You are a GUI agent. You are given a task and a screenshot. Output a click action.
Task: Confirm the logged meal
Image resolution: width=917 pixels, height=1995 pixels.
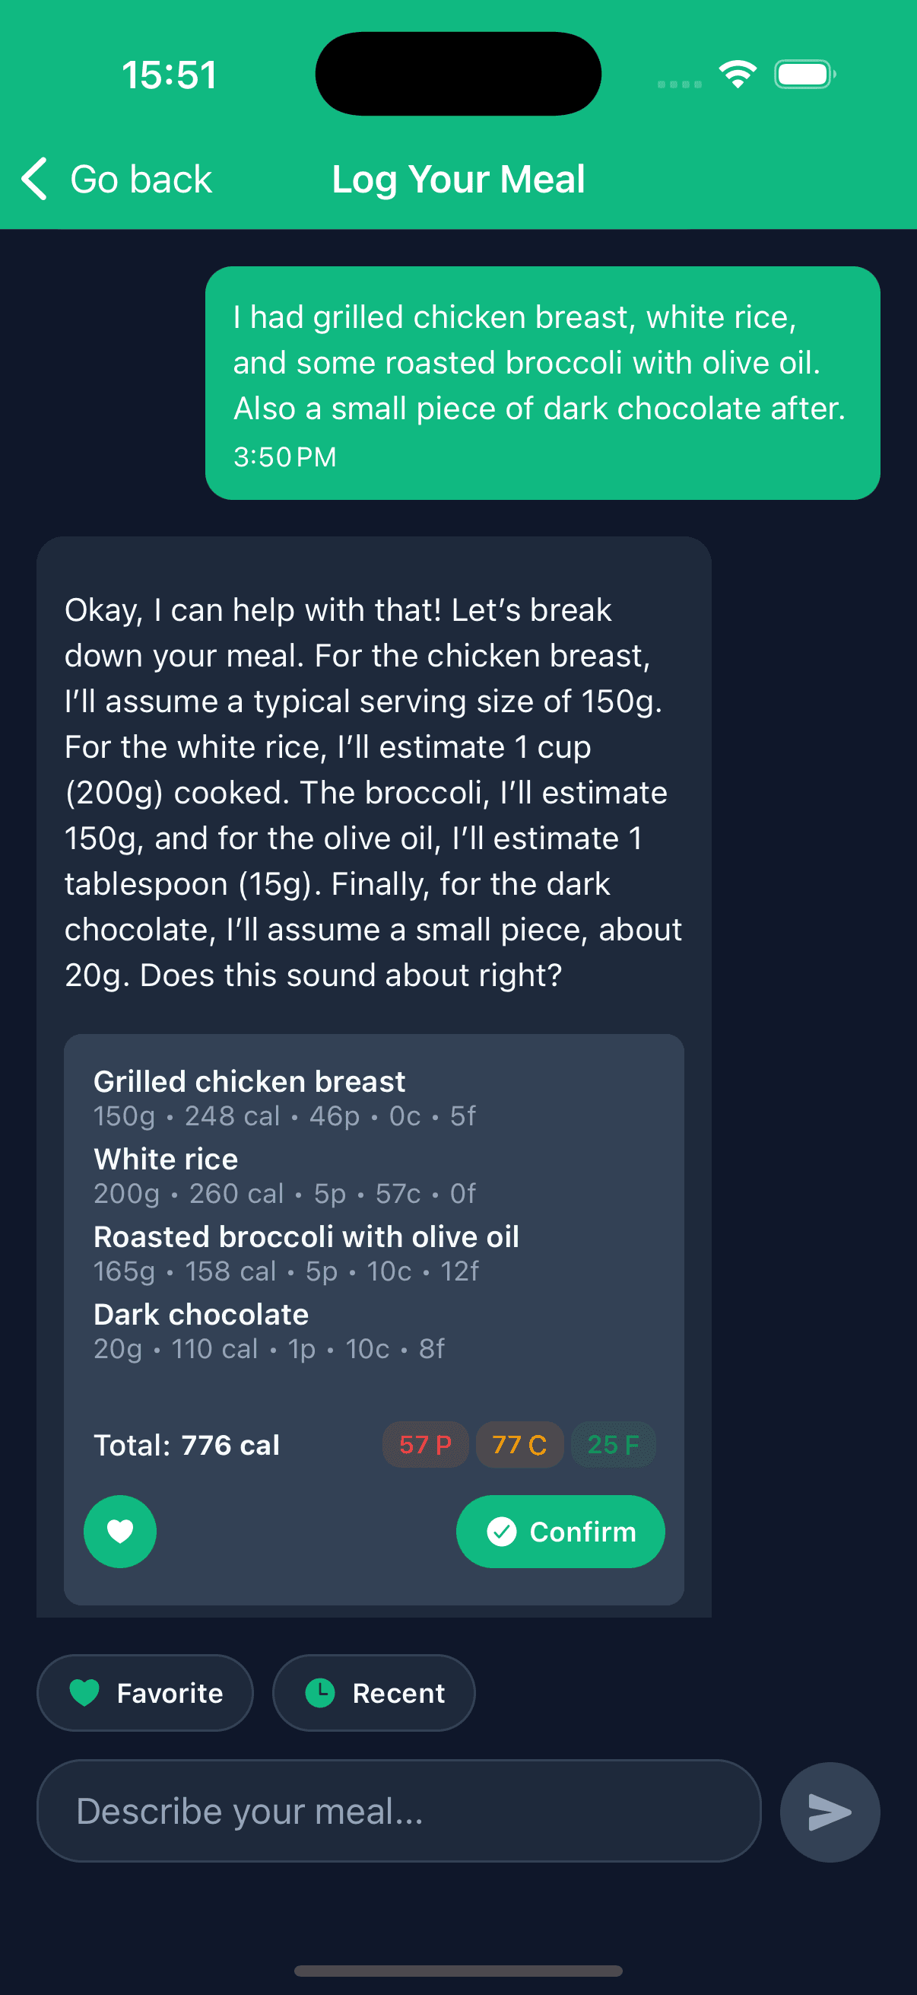[x=560, y=1531]
